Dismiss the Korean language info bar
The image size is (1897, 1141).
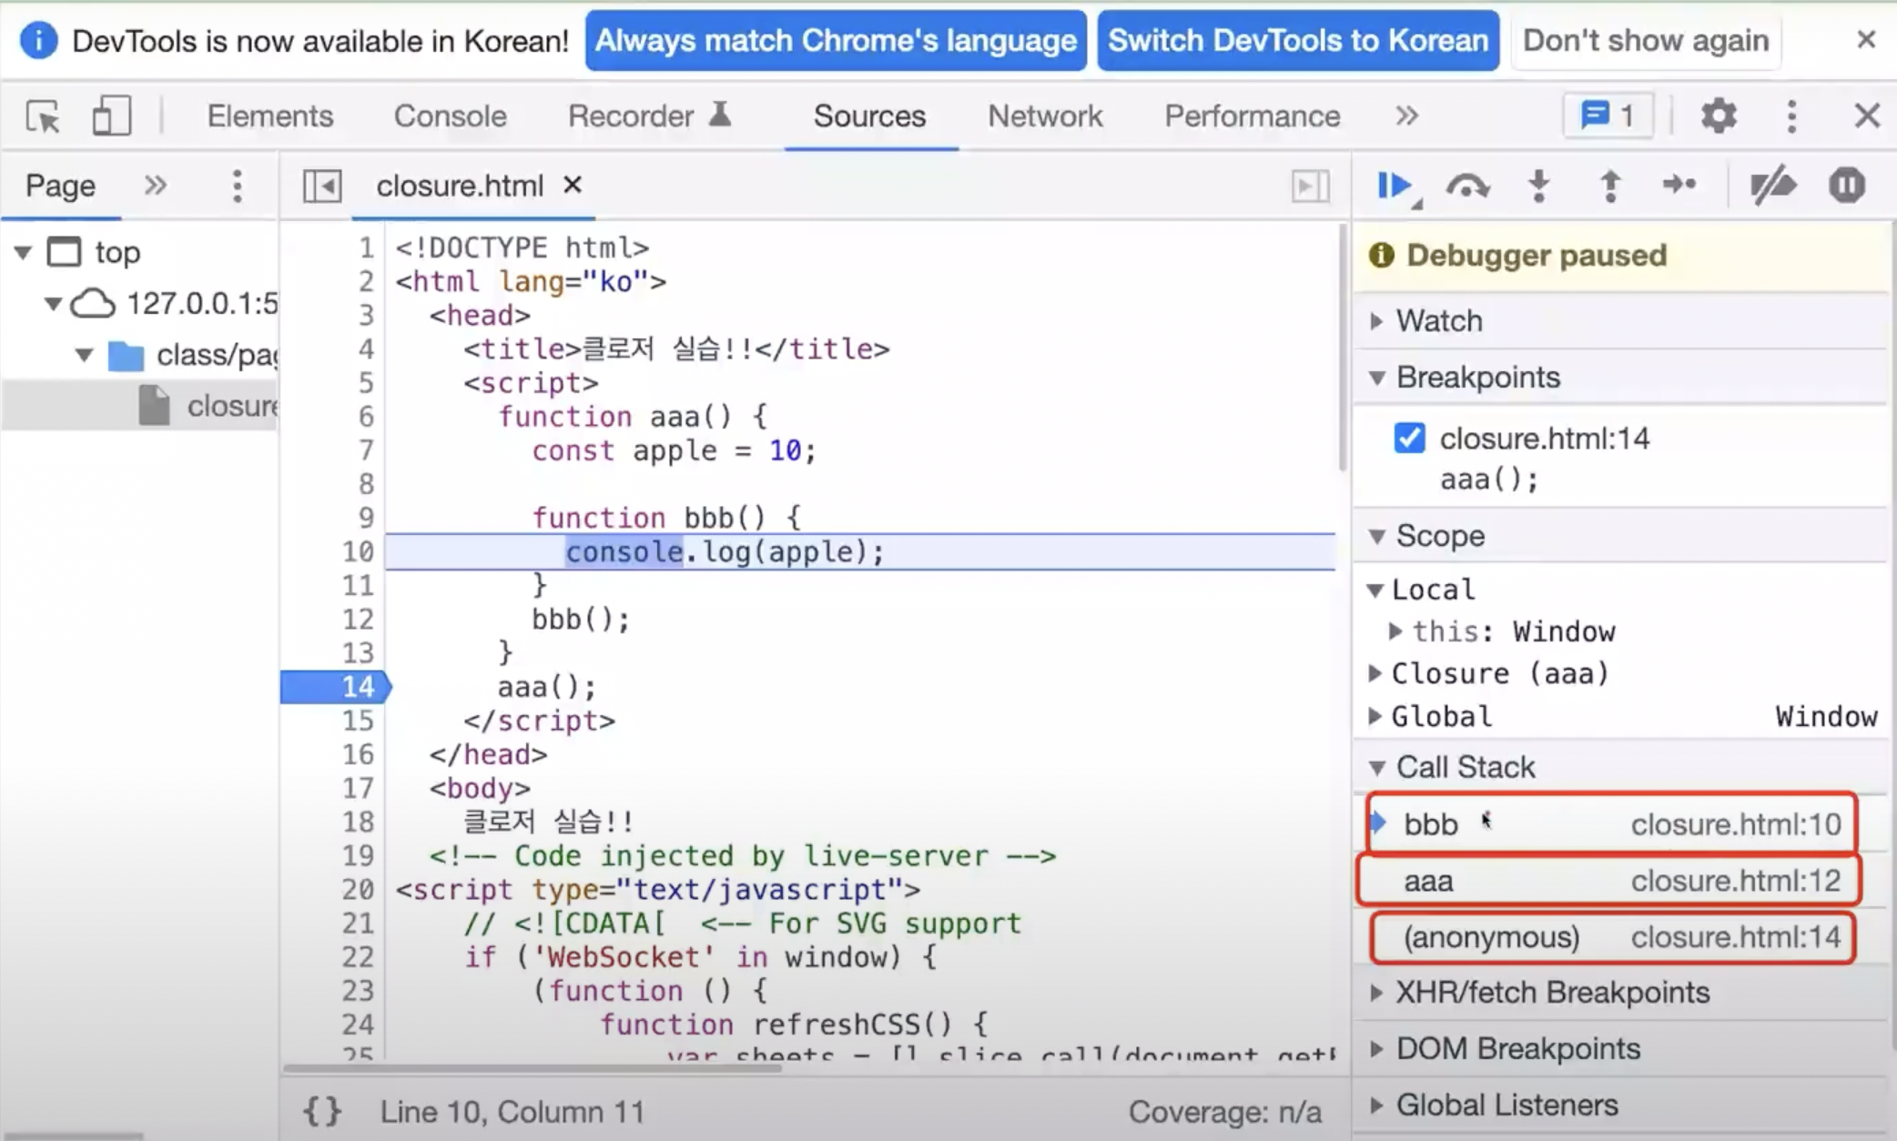pos(1866,40)
